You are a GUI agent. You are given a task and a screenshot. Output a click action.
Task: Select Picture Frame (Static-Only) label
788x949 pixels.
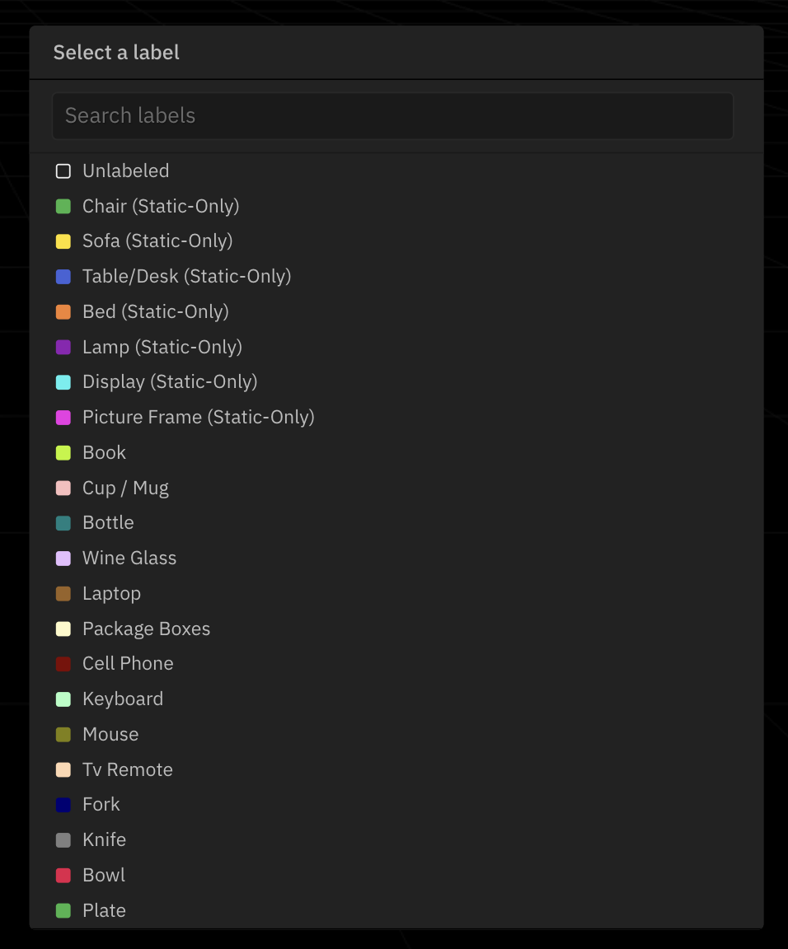198,418
